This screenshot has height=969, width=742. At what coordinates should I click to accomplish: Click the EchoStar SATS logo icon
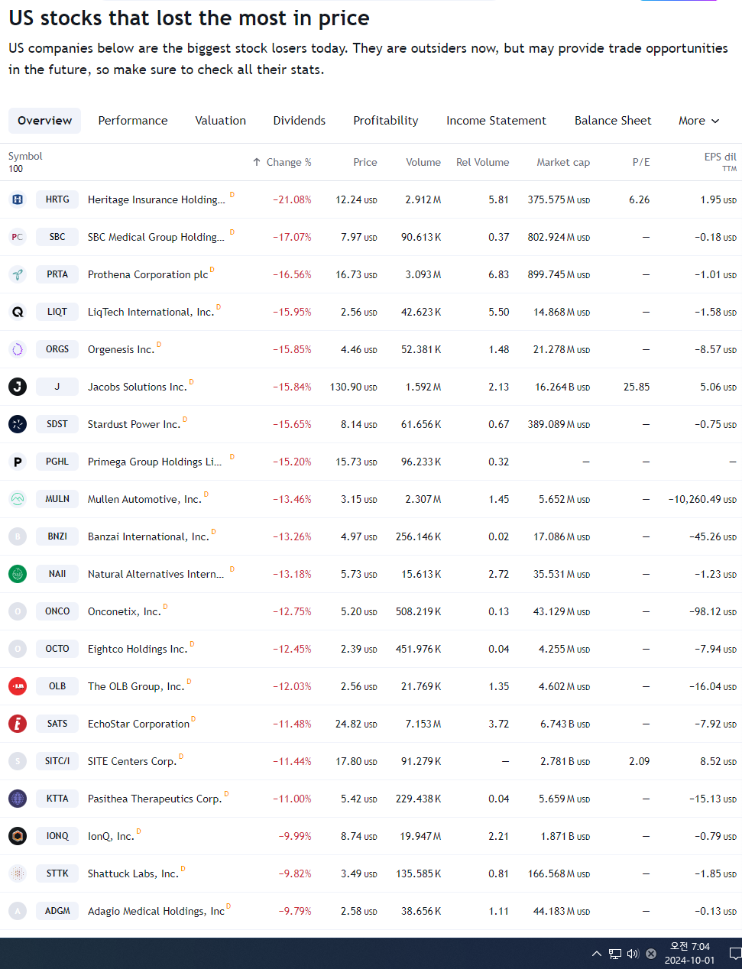18,724
